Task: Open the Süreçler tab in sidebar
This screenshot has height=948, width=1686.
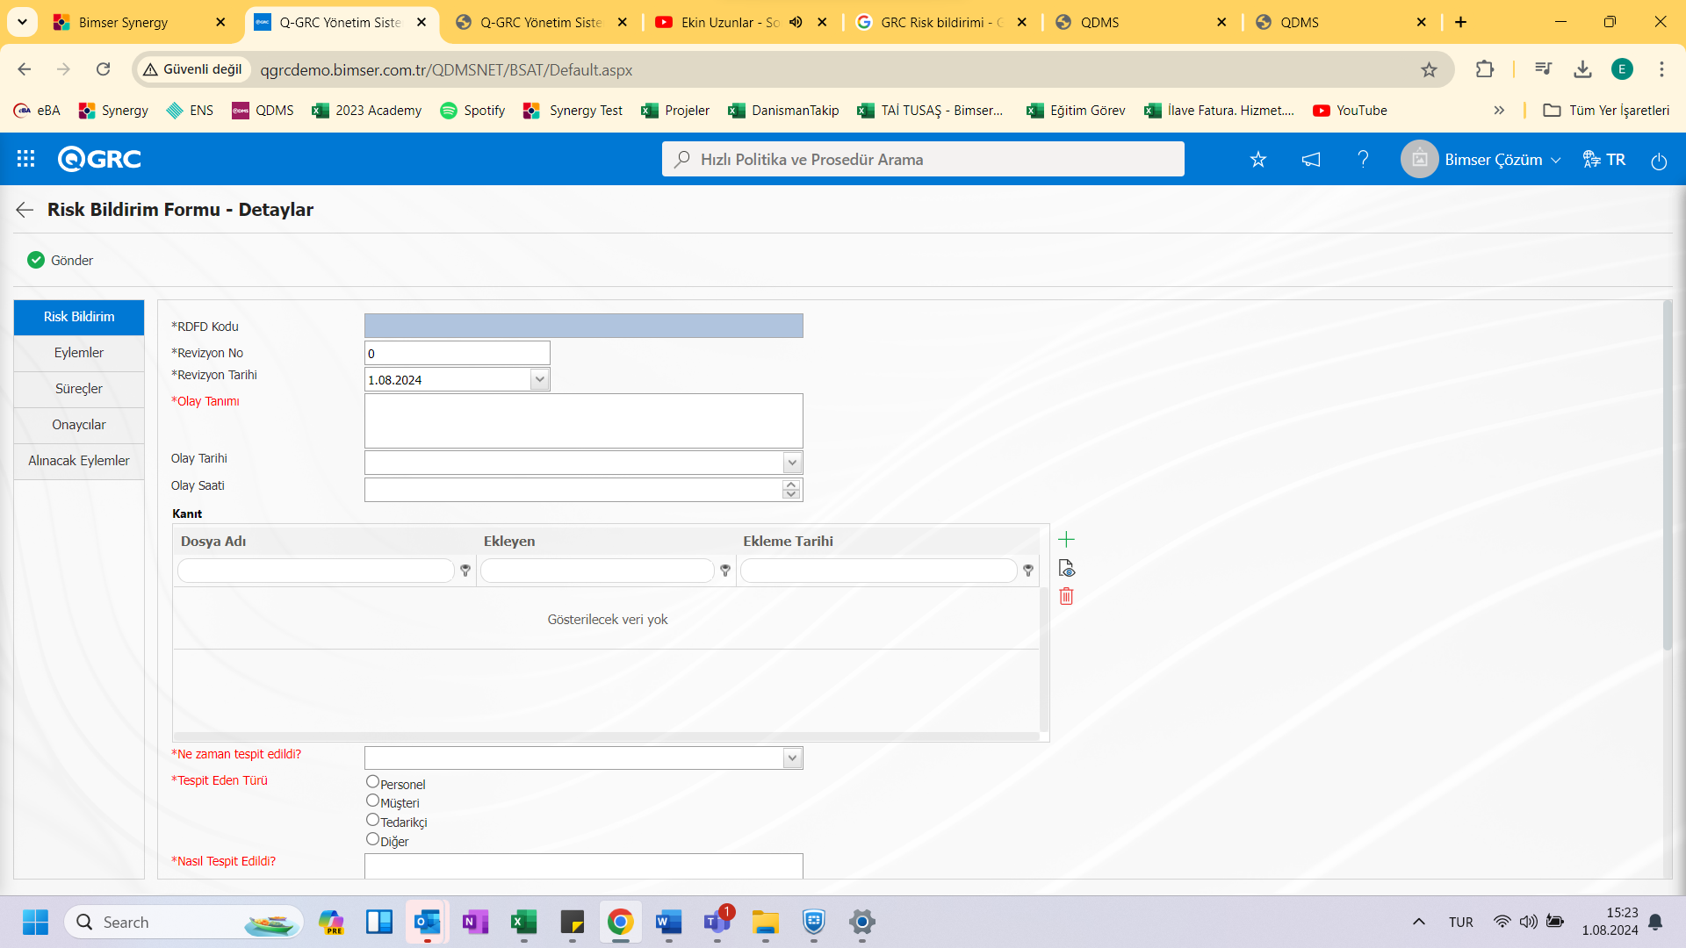Action: [x=77, y=388]
